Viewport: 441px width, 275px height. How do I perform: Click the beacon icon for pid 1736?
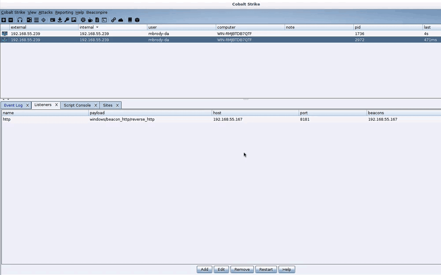tap(4, 33)
